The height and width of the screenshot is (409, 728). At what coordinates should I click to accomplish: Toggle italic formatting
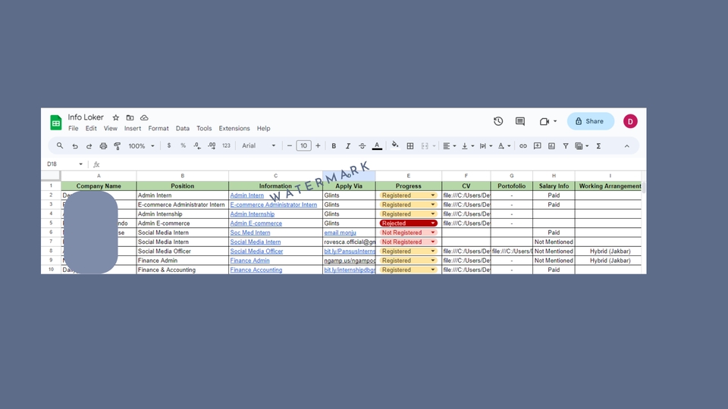[348, 146]
